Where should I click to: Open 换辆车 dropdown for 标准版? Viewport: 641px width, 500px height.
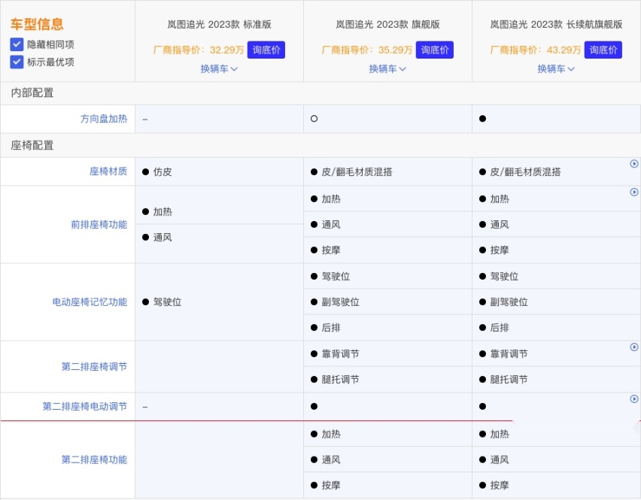[x=219, y=69]
